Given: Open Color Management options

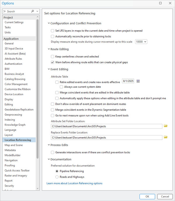Looking at the screenshot, I should (x=16, y=84).
